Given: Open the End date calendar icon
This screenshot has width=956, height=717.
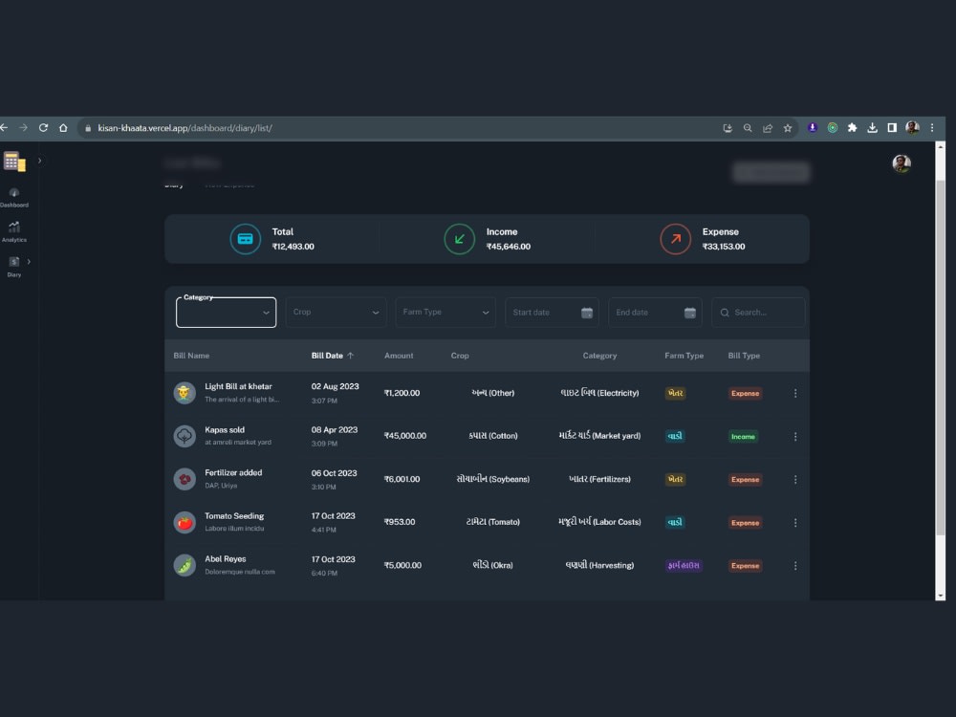Looking at the screenshot, I should click(690, 313).
